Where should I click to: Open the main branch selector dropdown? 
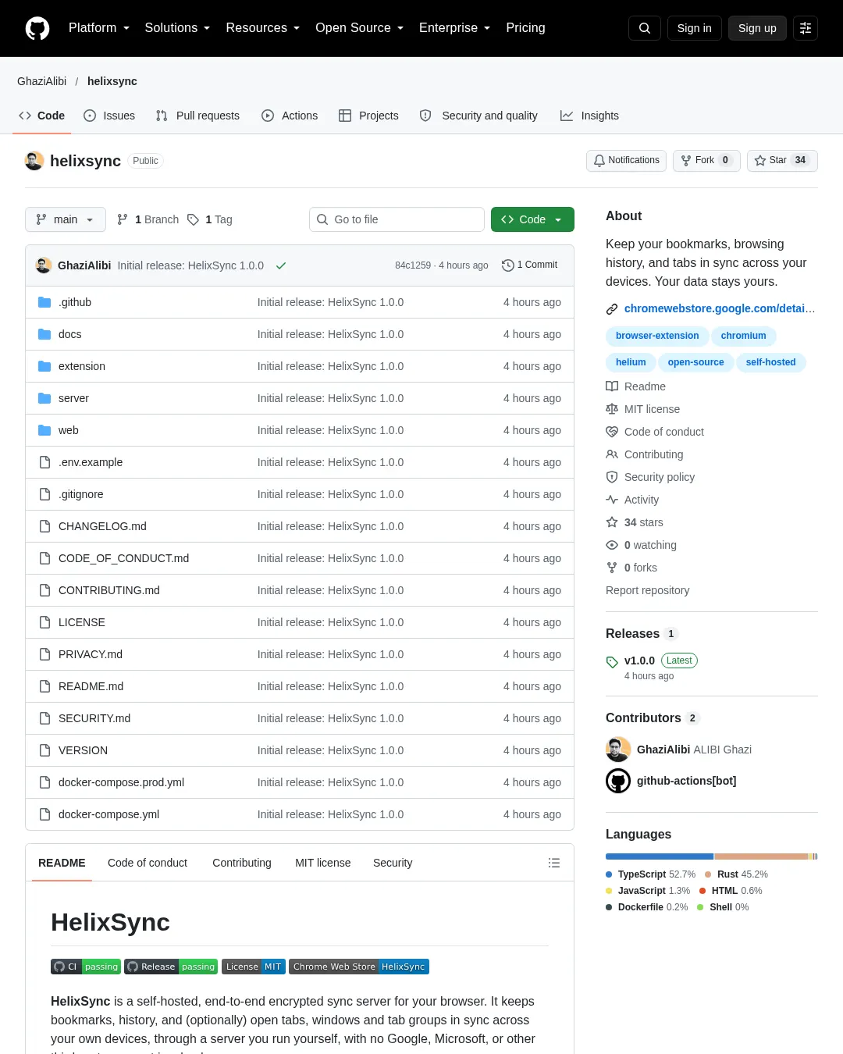(65, 219)
